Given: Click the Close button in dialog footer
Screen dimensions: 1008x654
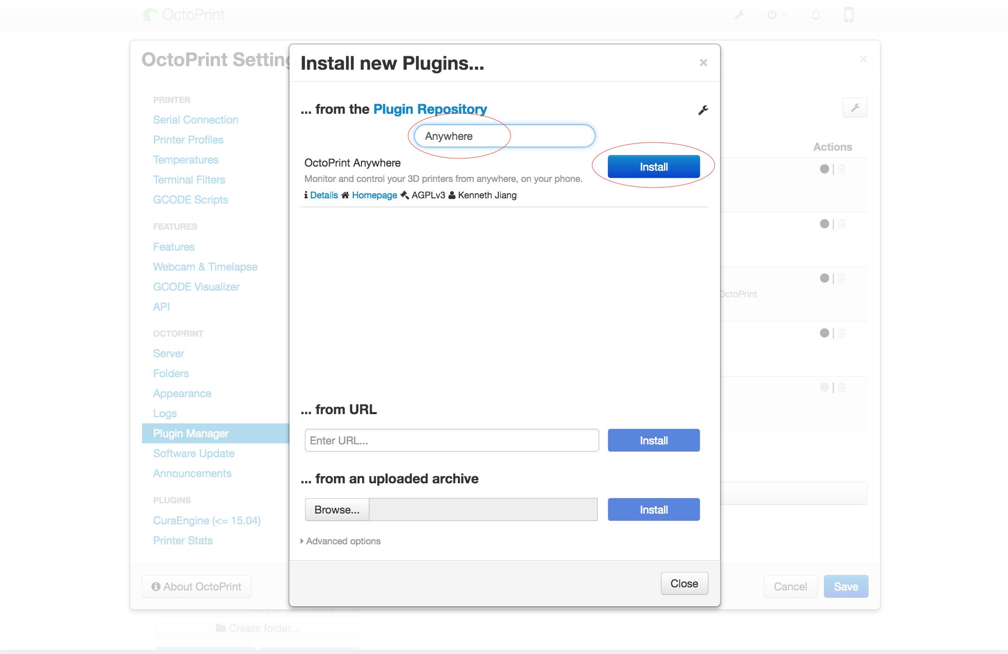Looking at the screenshot, I should point(684,583).
